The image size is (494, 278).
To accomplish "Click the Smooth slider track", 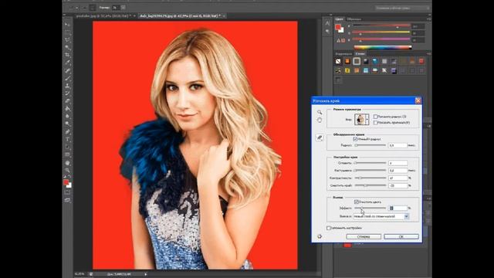I will tap(370, 163).
